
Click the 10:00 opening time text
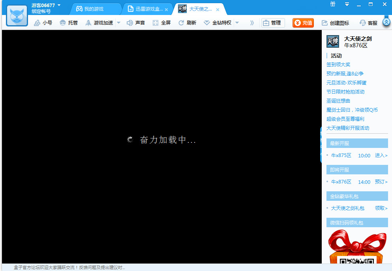(x=364, y=155)
